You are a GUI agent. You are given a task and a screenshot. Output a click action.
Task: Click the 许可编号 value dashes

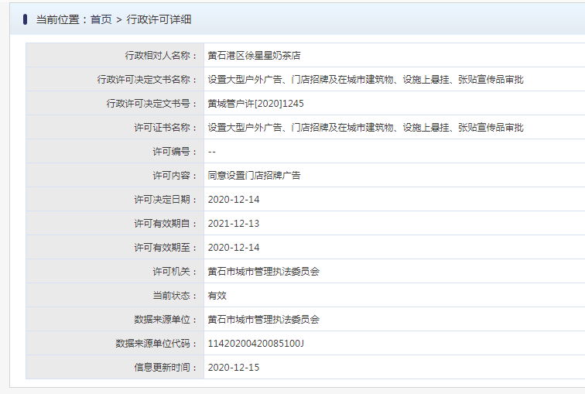[212, 152]
